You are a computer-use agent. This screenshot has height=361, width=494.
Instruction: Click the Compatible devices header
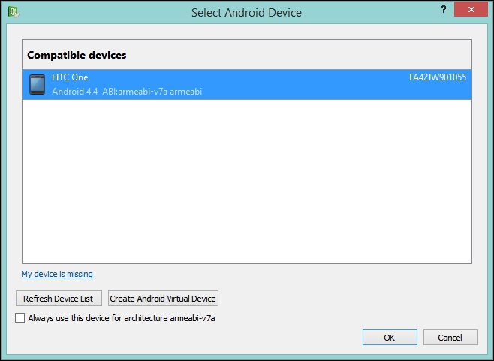tap(77, 55)
